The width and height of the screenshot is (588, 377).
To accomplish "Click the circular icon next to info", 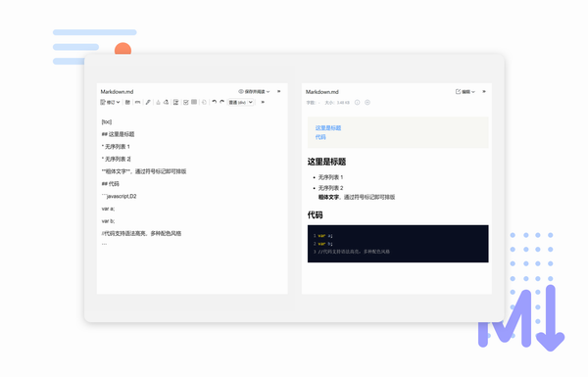I will [x=367, y=102].
